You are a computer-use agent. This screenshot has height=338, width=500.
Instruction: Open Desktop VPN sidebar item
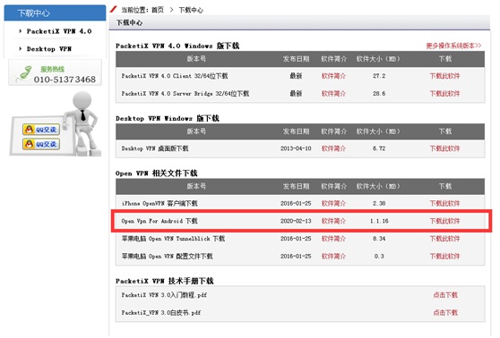click(x=48, y=48)
